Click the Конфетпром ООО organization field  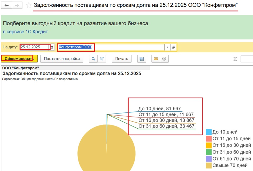click(x=111, y=47)
